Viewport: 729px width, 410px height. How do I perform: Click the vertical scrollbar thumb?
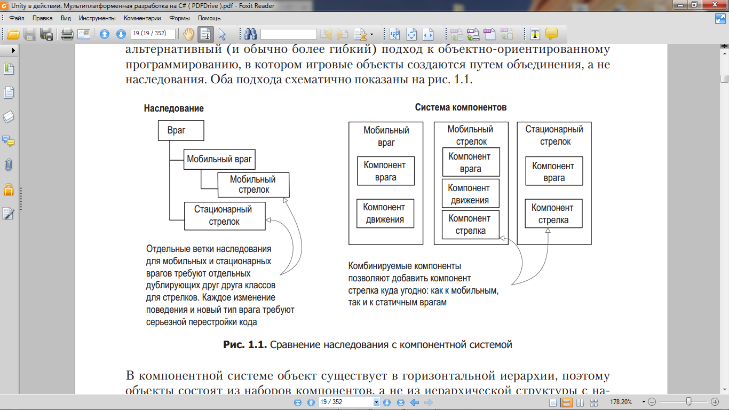click(724, 79)
